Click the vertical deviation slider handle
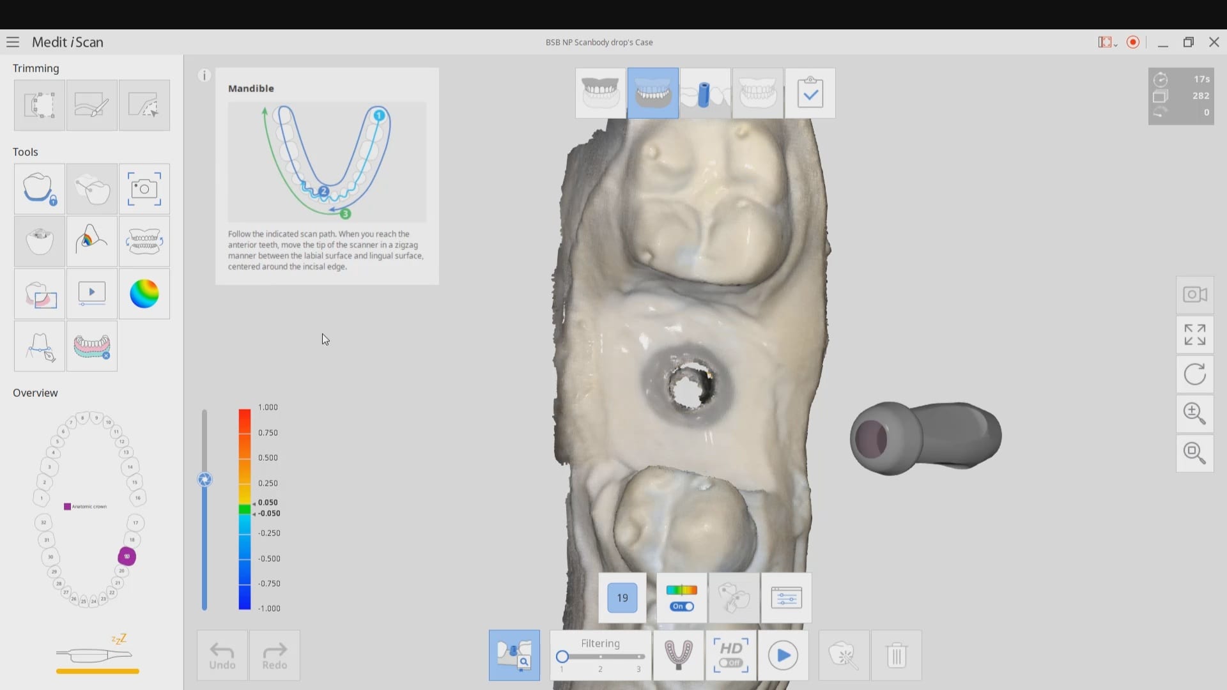The width and height of the screenshot is (1227, 690). coord(204,480)
